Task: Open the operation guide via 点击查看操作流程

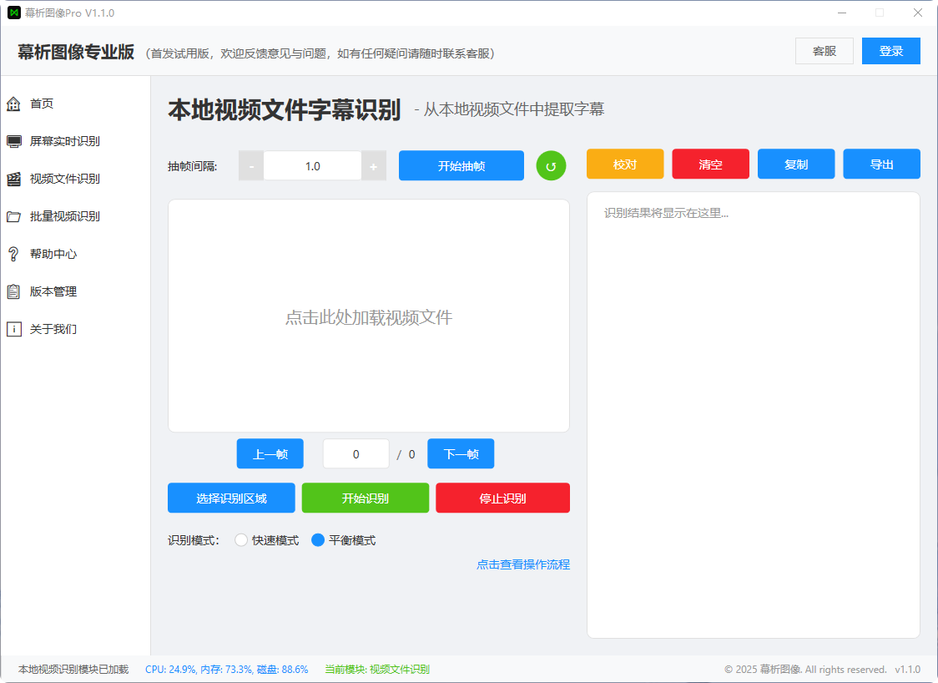Action: point(523,564)
